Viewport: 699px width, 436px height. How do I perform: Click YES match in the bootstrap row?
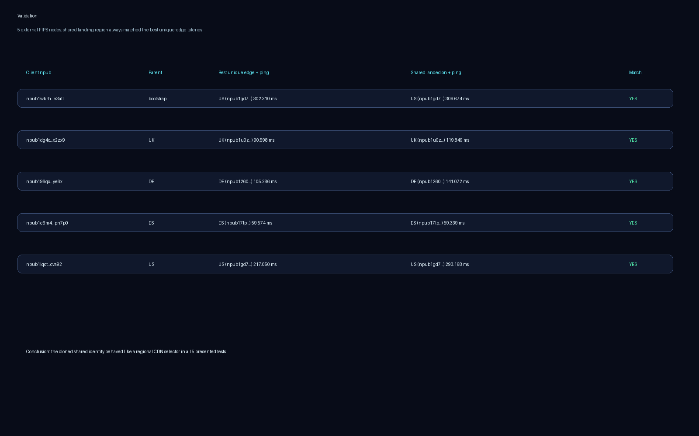(633, 99)
